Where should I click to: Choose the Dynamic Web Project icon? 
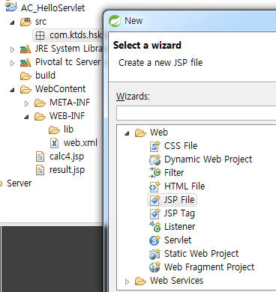pyautogui.click(x=154, y=159)
